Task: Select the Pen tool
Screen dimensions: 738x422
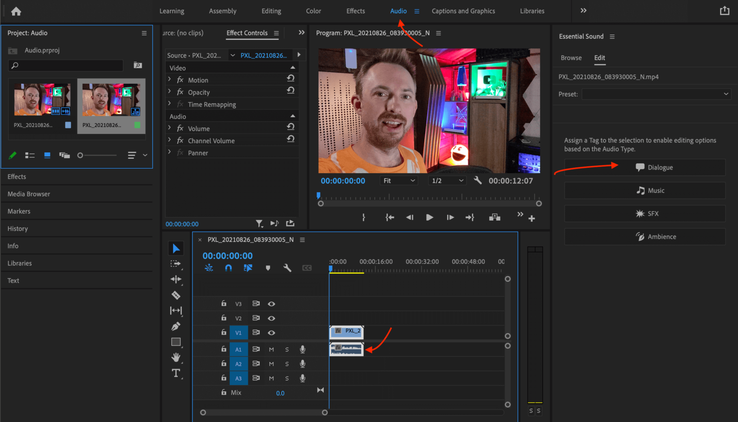Action: coord(176,326)
